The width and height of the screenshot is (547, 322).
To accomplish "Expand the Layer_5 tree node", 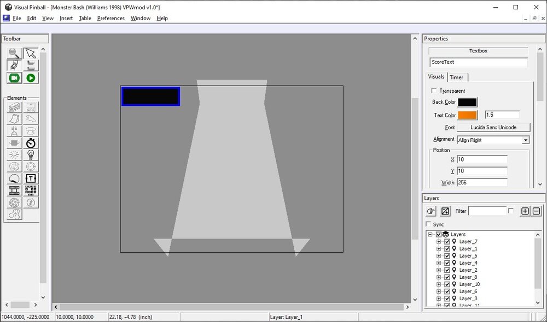I will pyautogui.click(x=439, y=255).
